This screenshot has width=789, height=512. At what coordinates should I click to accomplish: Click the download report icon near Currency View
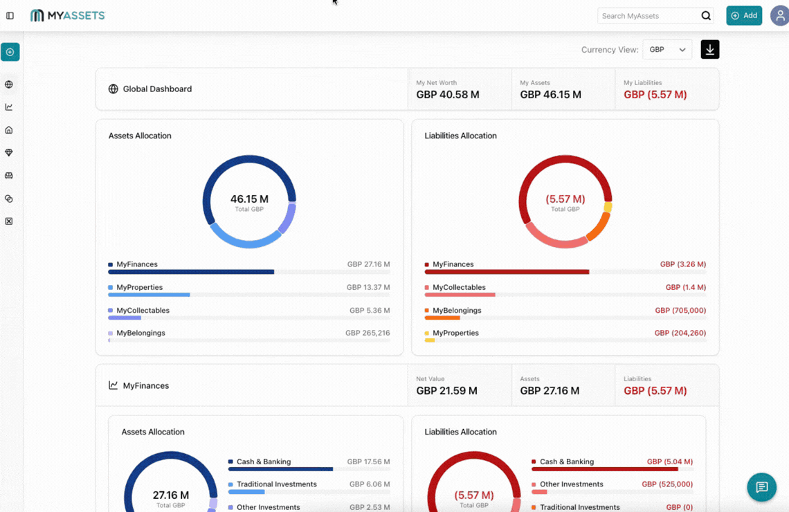(x=709, y=49)
